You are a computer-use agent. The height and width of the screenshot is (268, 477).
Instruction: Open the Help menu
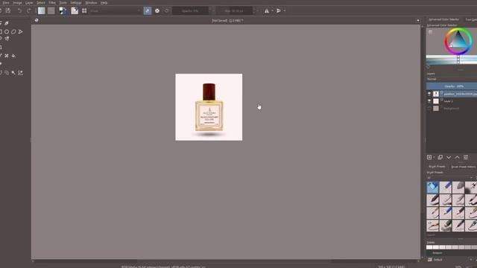coord(104,3)
